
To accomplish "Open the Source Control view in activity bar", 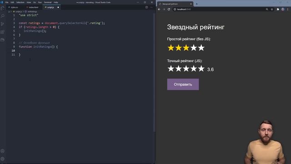I will [x=2, y=24].
